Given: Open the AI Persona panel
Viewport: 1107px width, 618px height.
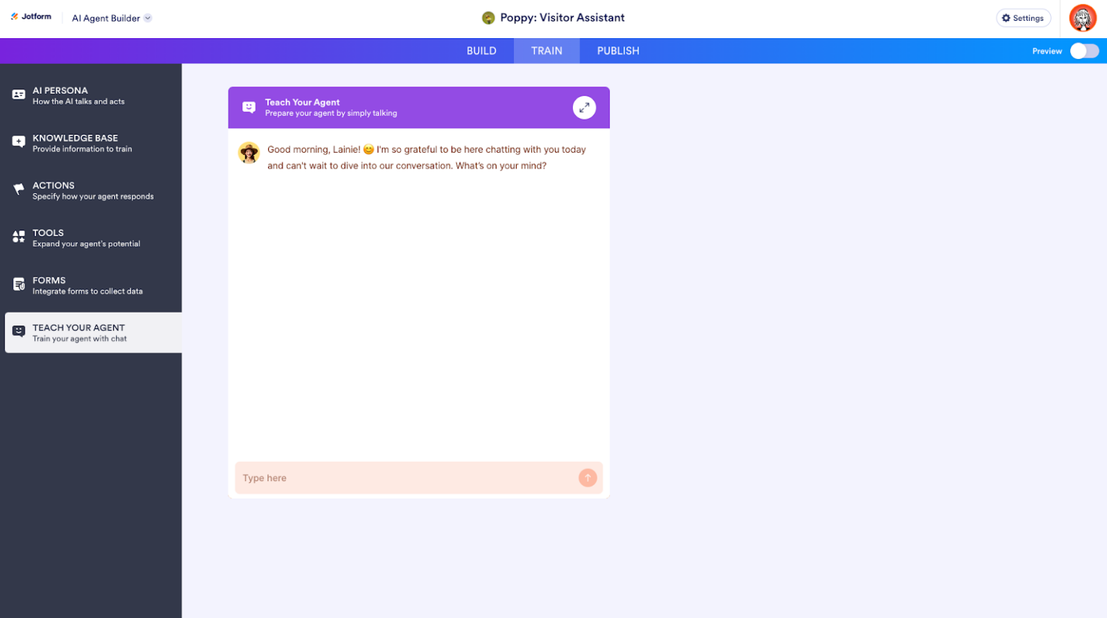Looking at the screenshot, I should (17, 95).
